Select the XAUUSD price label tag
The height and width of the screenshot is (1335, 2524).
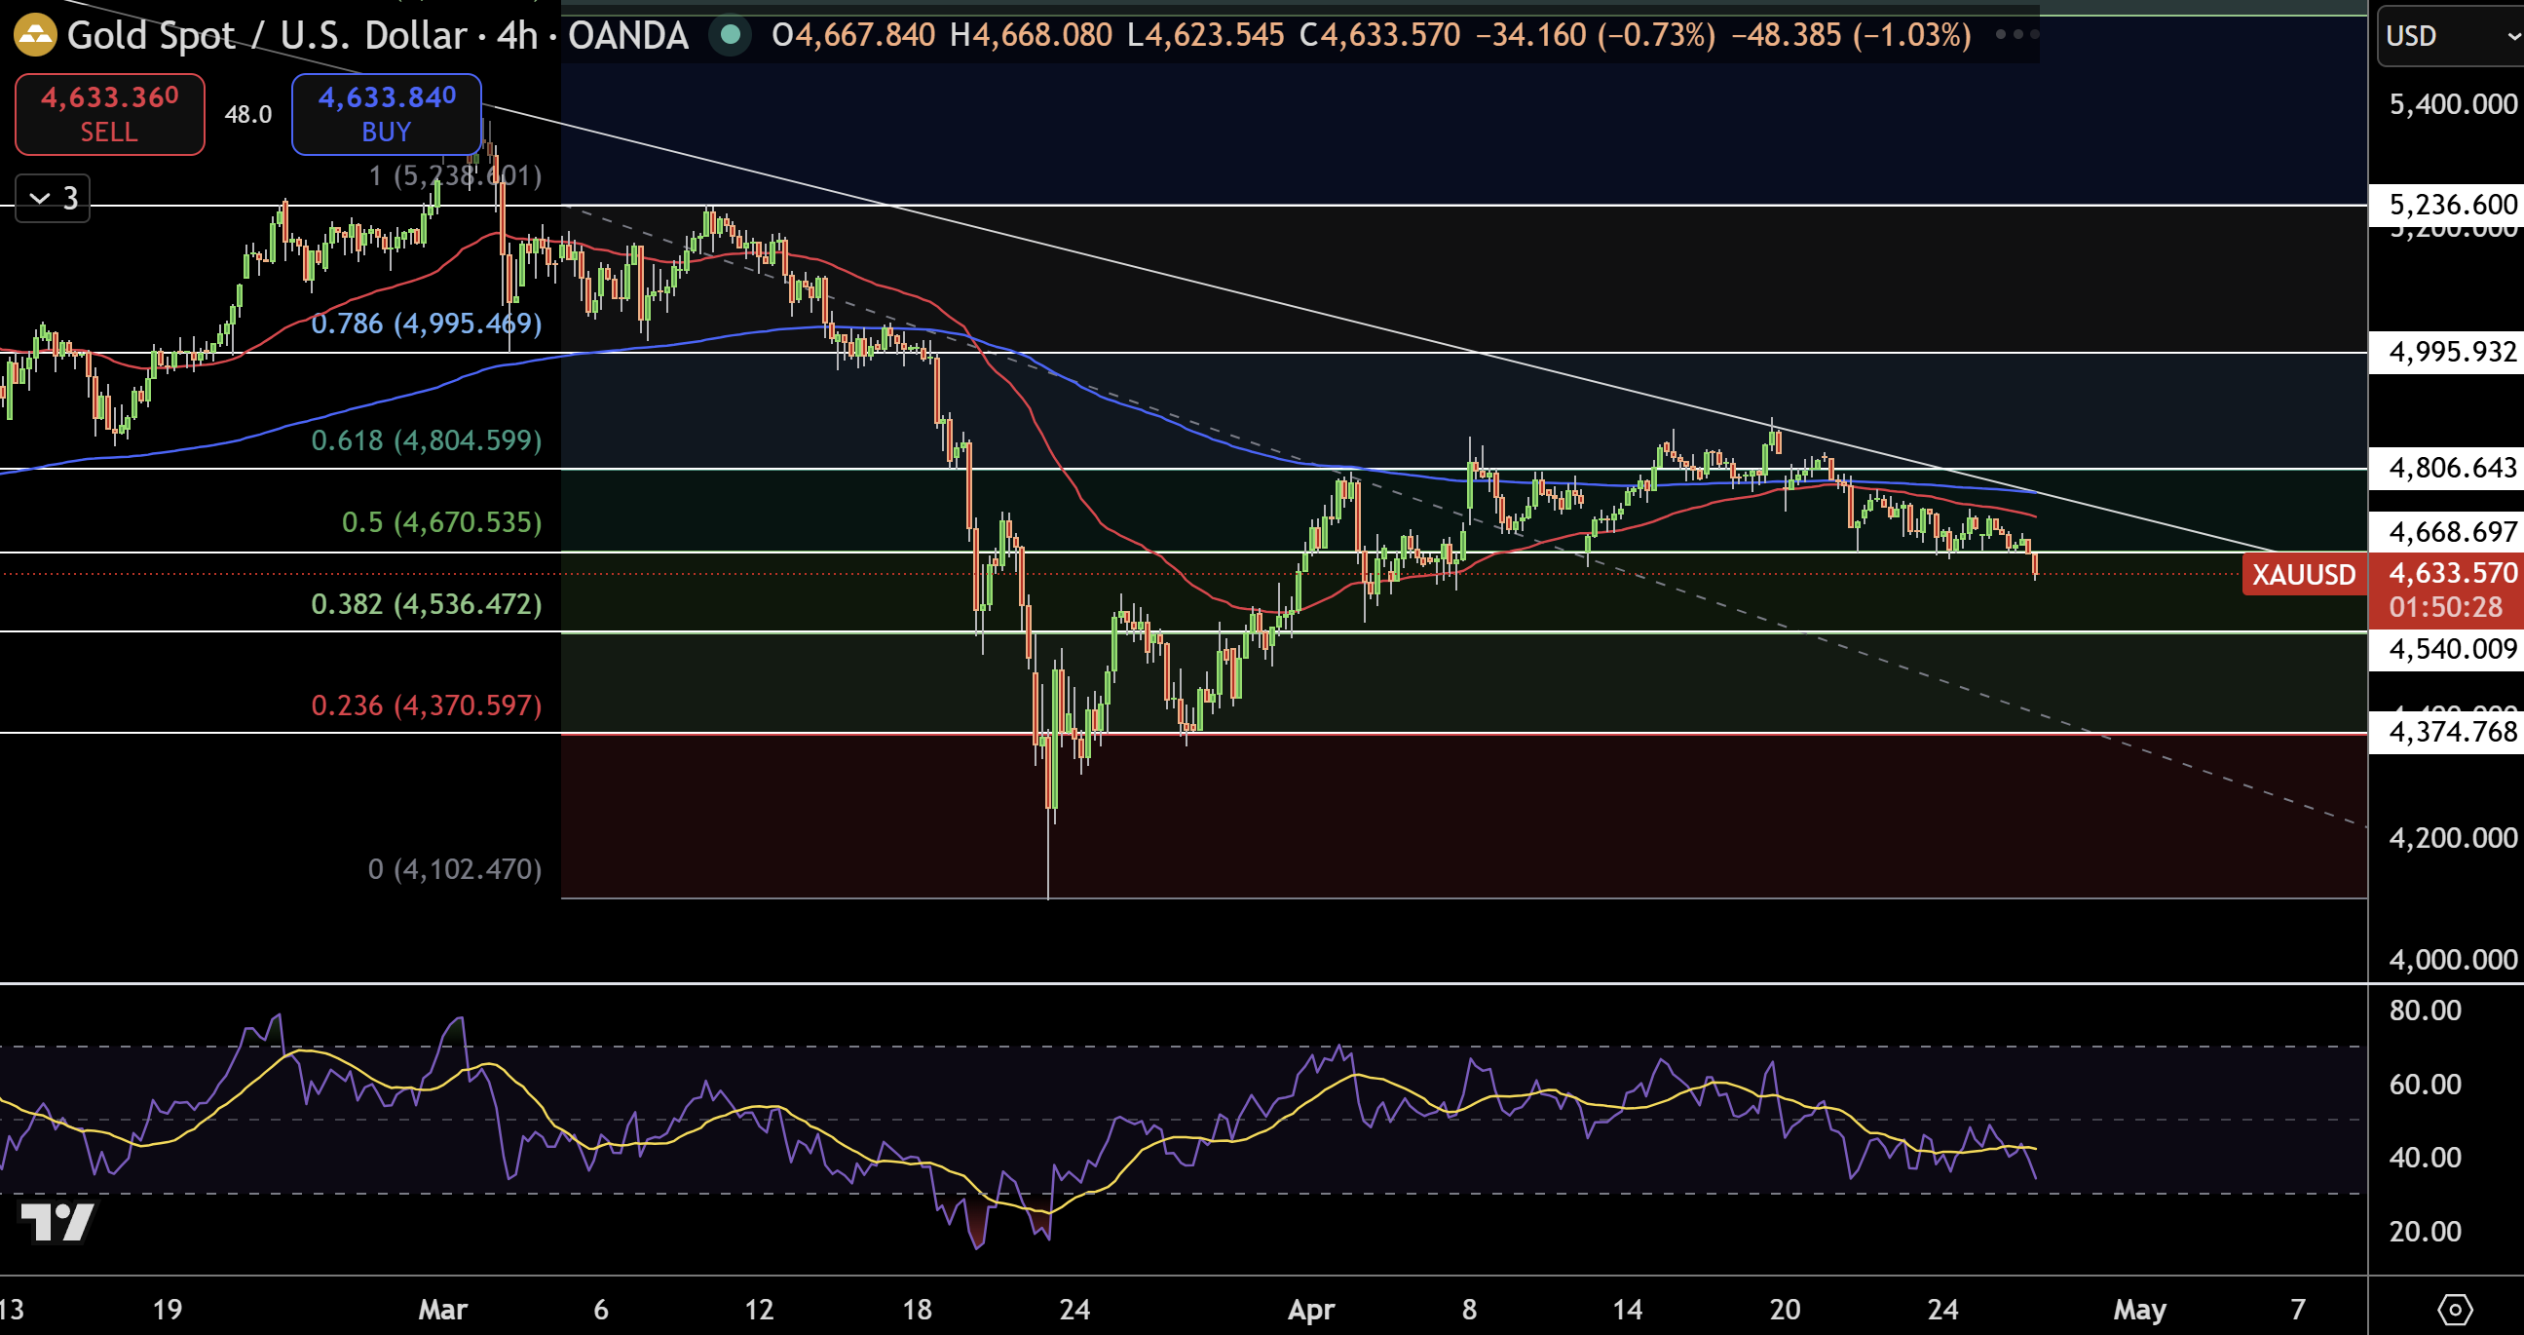click(2304, 573)
